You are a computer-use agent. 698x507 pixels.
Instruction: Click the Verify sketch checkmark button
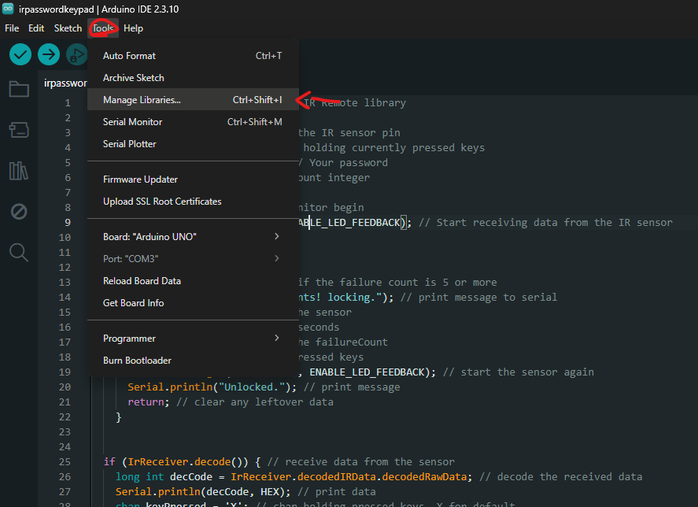click(x=20, y=55)
